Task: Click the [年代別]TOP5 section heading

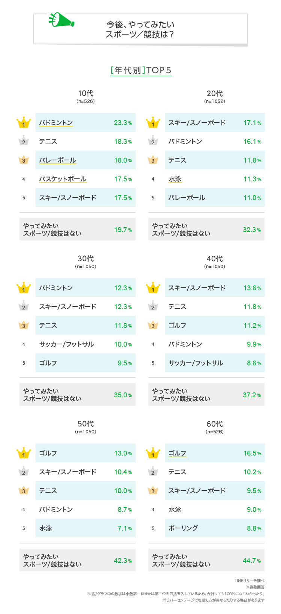Action: [141, 70]
